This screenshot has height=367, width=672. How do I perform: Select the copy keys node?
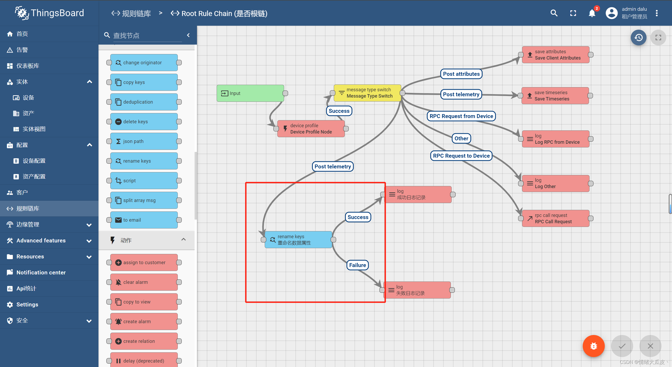144,82
